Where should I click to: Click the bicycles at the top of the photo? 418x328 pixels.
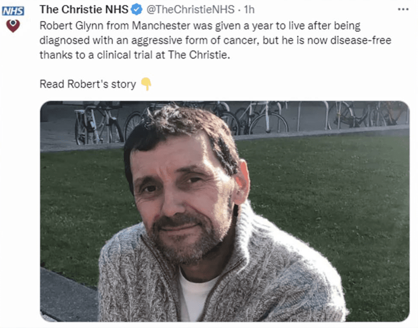(224, 120)
